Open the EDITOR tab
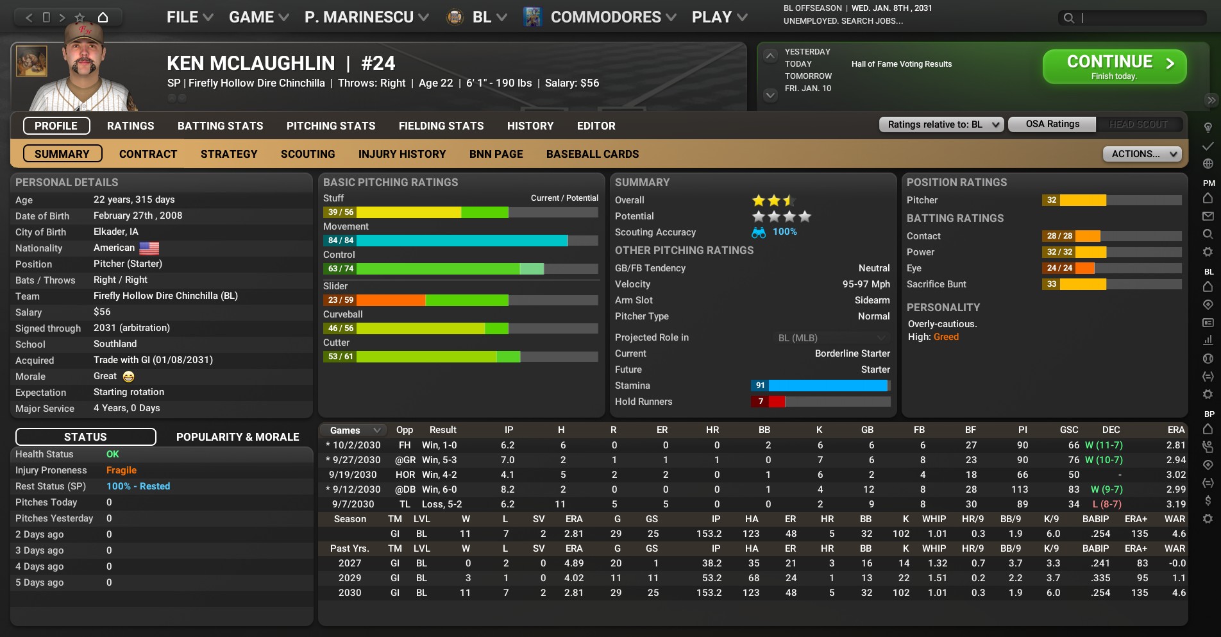 (x=596, y=126)
